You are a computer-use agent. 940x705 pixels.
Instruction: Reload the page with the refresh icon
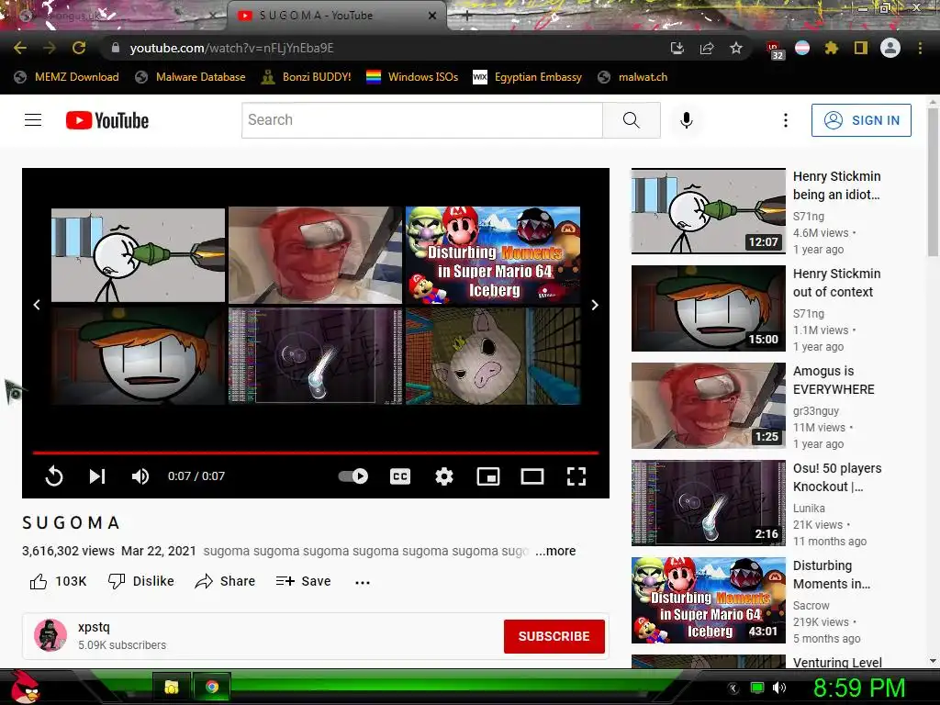pos(79,48)
